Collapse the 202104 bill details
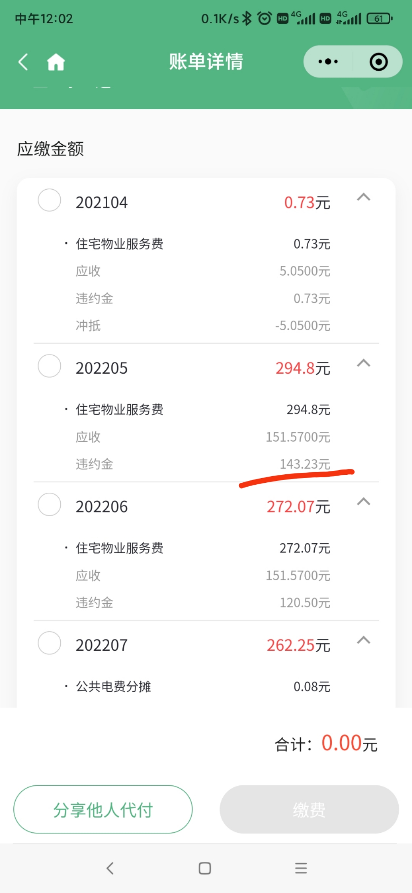The height and width of the screenshot is (893, 412). point(363,197)
